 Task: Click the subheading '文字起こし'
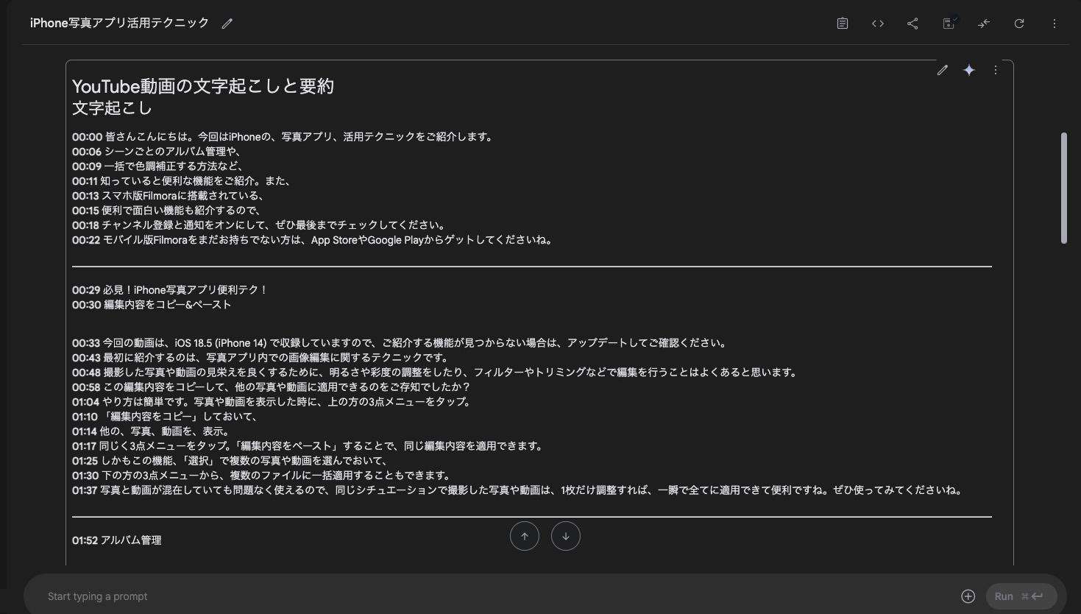pos(112,108)
